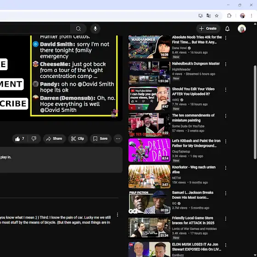Create a Clip of the video
This screenshot has height=257, width=257.
pyautogui.click(x=78, y=139)
